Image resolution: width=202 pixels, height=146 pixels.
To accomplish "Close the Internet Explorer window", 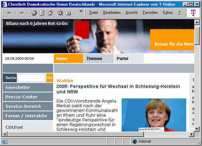I will point(197,4).
